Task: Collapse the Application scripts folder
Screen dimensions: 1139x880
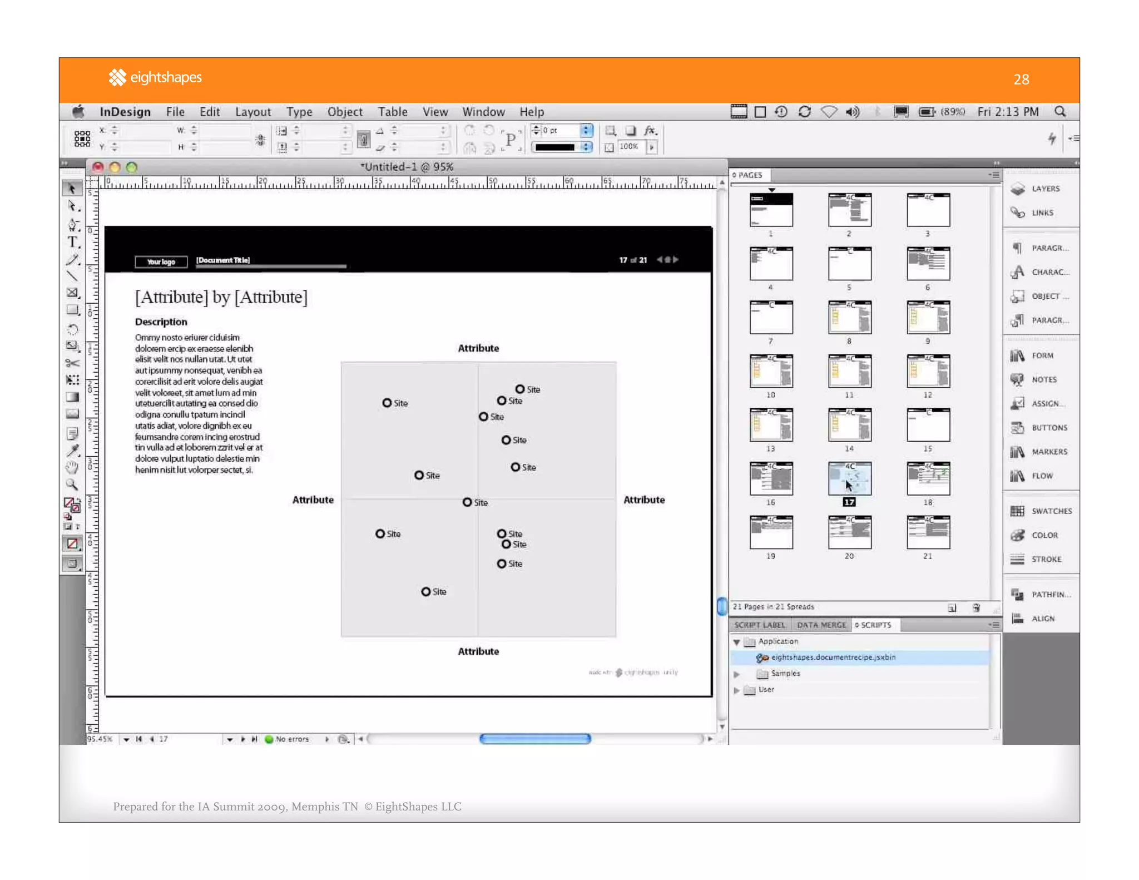Action: pos(737,641)
